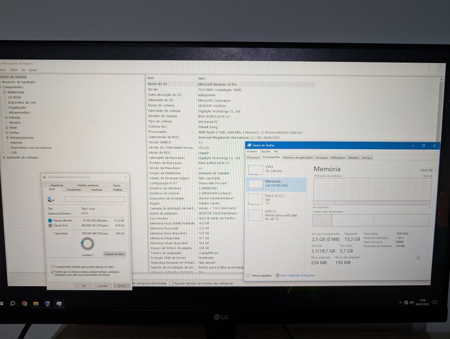Uncheck allow files to be indexed checkbox
The height and width of the screenshot is (339, 450).
(x=52, y=272)
